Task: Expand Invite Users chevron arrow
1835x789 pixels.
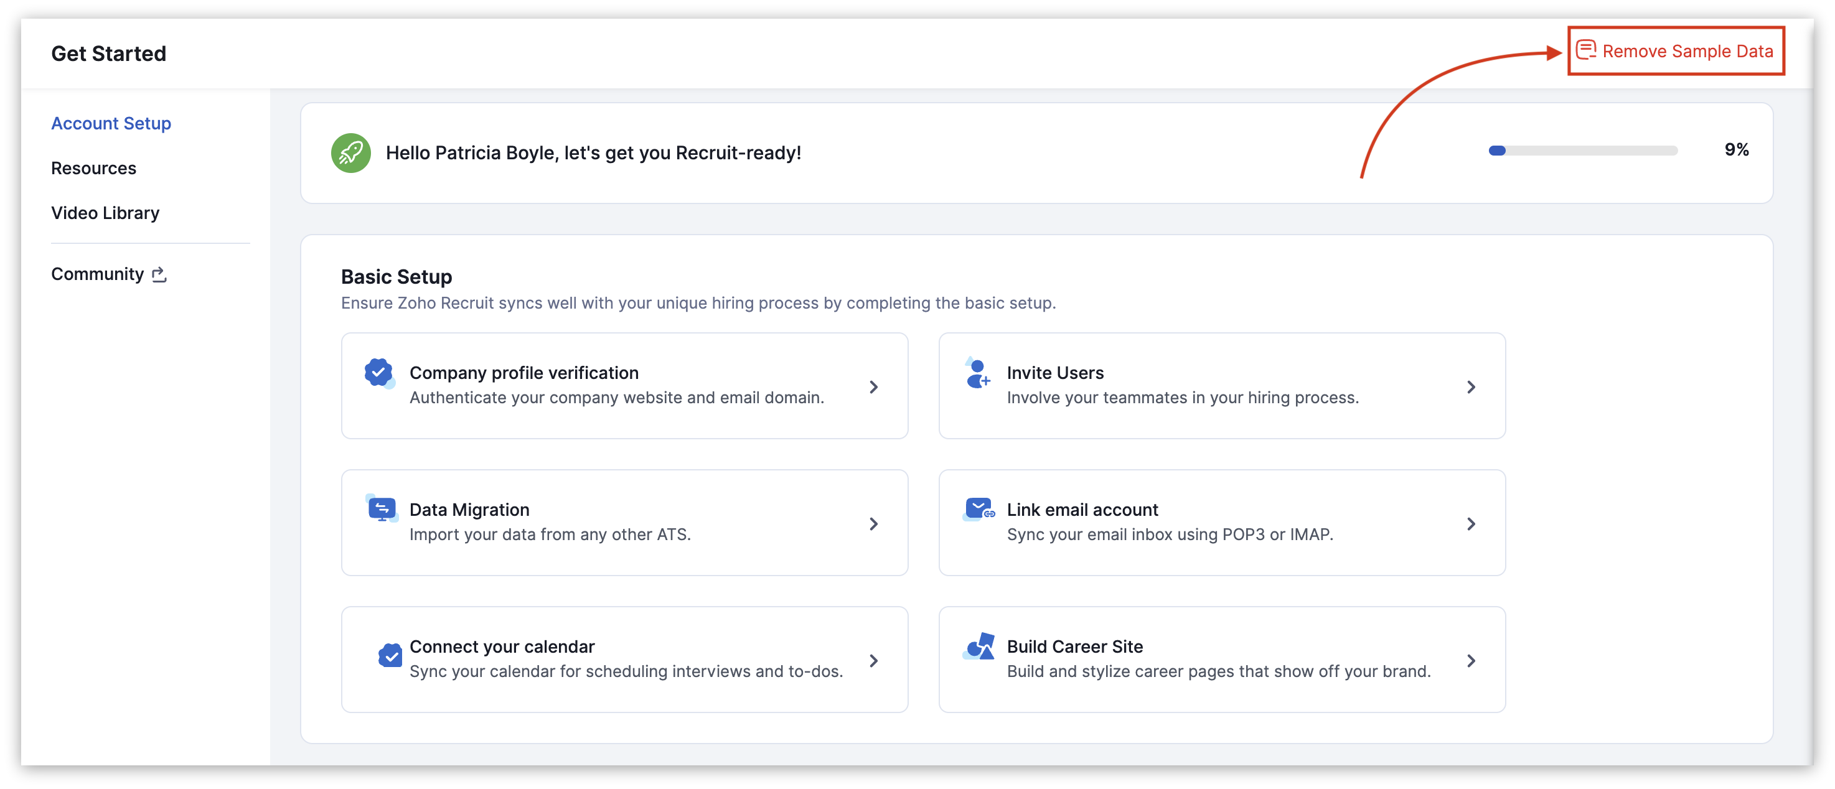Action: (1471, 386)
